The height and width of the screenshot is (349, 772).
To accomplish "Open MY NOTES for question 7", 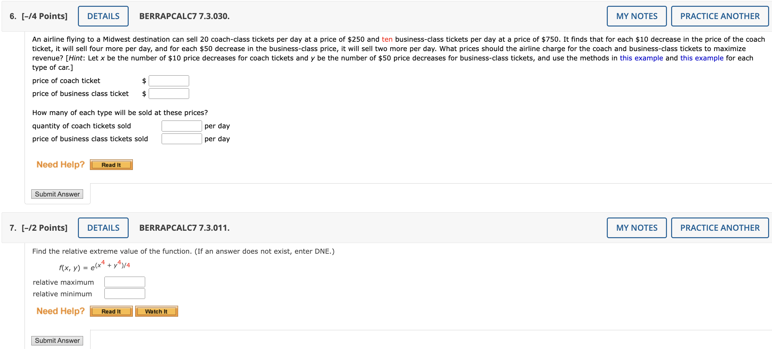I will tap(636, 227).
